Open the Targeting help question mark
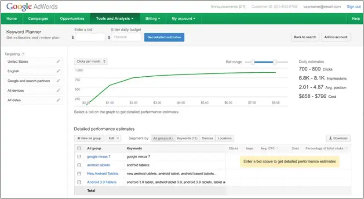This screenshot has width=364, height=199. [23, 54]
